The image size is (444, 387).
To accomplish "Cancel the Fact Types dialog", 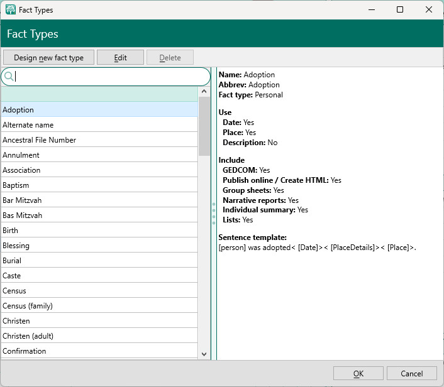I will click(412, 374).
